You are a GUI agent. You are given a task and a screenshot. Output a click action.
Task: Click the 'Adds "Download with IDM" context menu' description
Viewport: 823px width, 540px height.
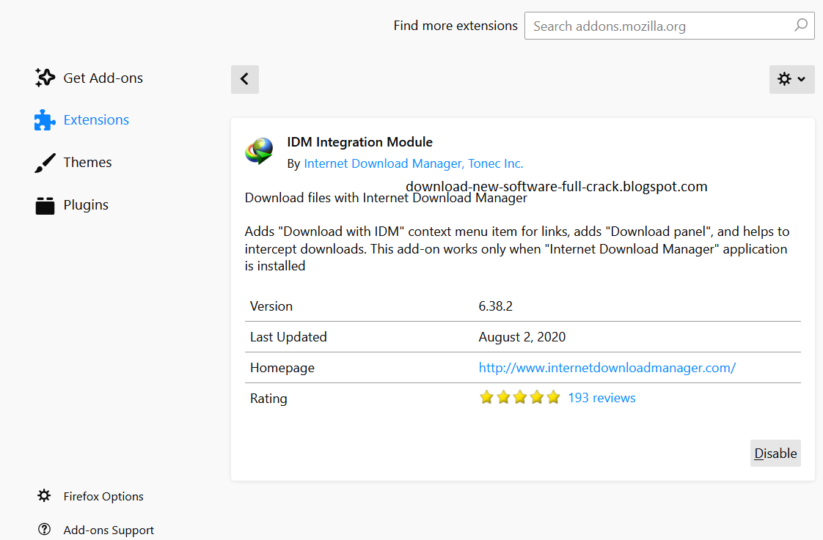517,248
